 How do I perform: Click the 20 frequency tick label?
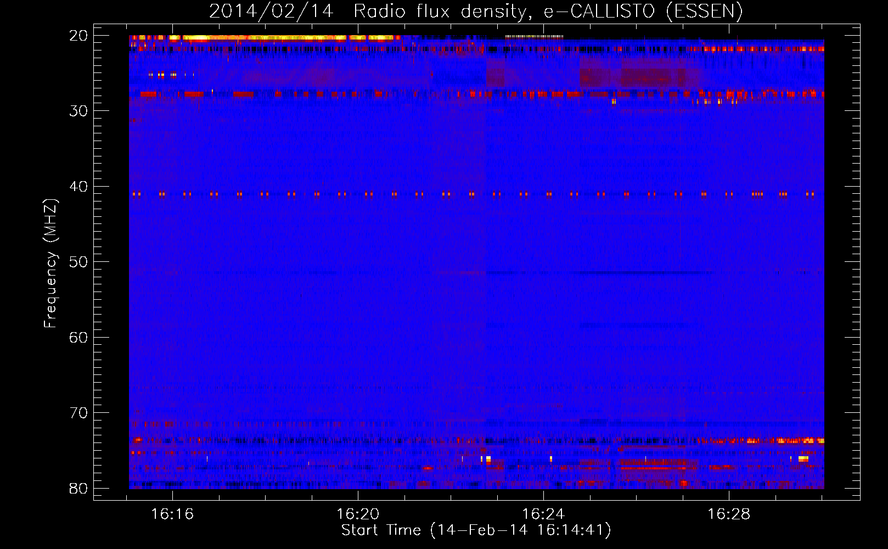[x=78, y=36]
